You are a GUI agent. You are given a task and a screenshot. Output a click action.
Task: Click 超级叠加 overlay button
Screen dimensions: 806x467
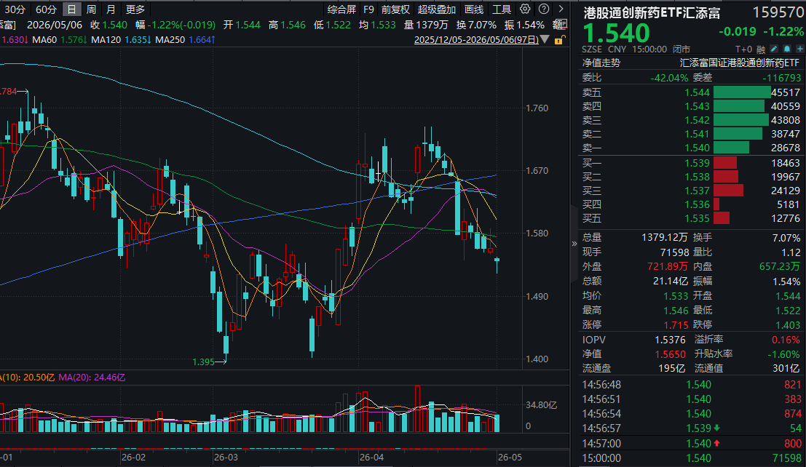pos(436,9)
